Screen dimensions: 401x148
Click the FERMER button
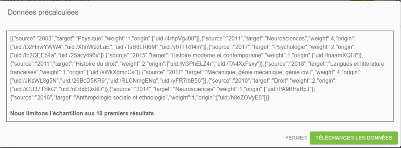click(296, 138)
